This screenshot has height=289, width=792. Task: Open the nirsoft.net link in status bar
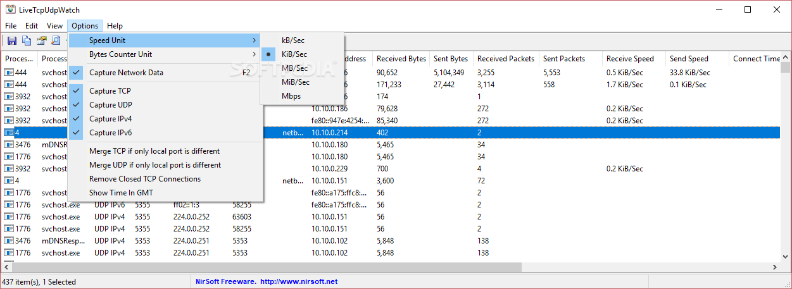coord(299,282)
